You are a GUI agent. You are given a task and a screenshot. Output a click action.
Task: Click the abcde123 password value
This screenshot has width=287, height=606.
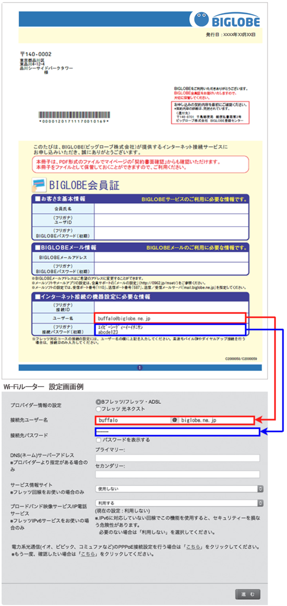click(x=108, y=332)
